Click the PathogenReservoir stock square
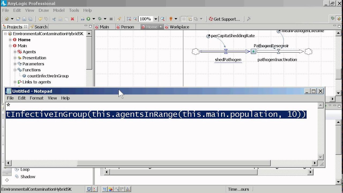The image size is (343, 193). click(253, 51)
